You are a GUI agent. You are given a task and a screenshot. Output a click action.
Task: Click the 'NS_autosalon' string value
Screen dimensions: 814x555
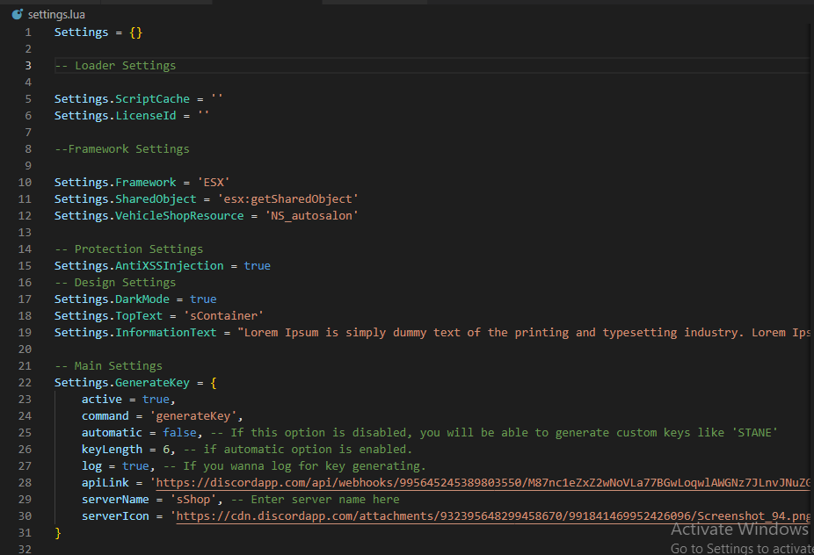(x=311, y=215)
